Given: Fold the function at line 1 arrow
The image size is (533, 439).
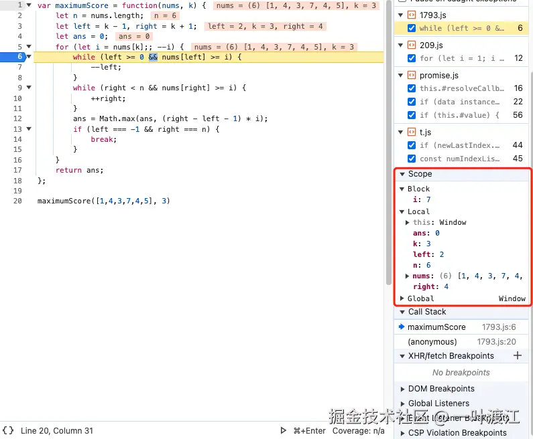Looking at the screenshot, I should [29, 5].
